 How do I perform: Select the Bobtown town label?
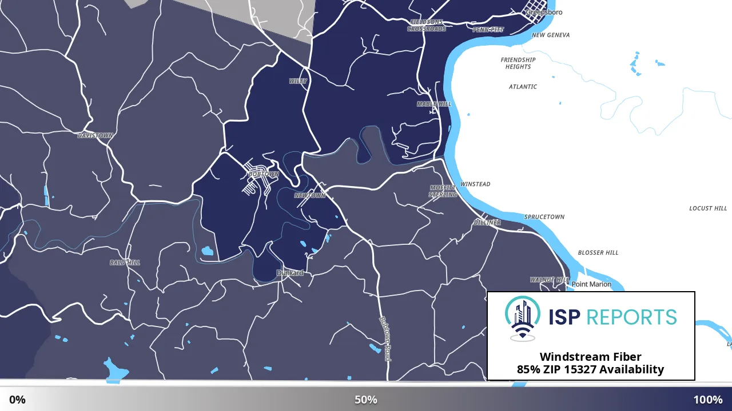tap(264, 174)
